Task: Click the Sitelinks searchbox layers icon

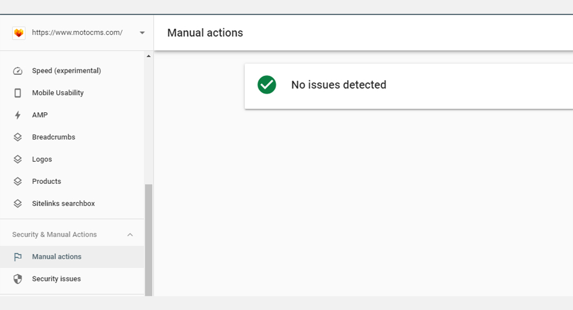Action: pos(18,203)
